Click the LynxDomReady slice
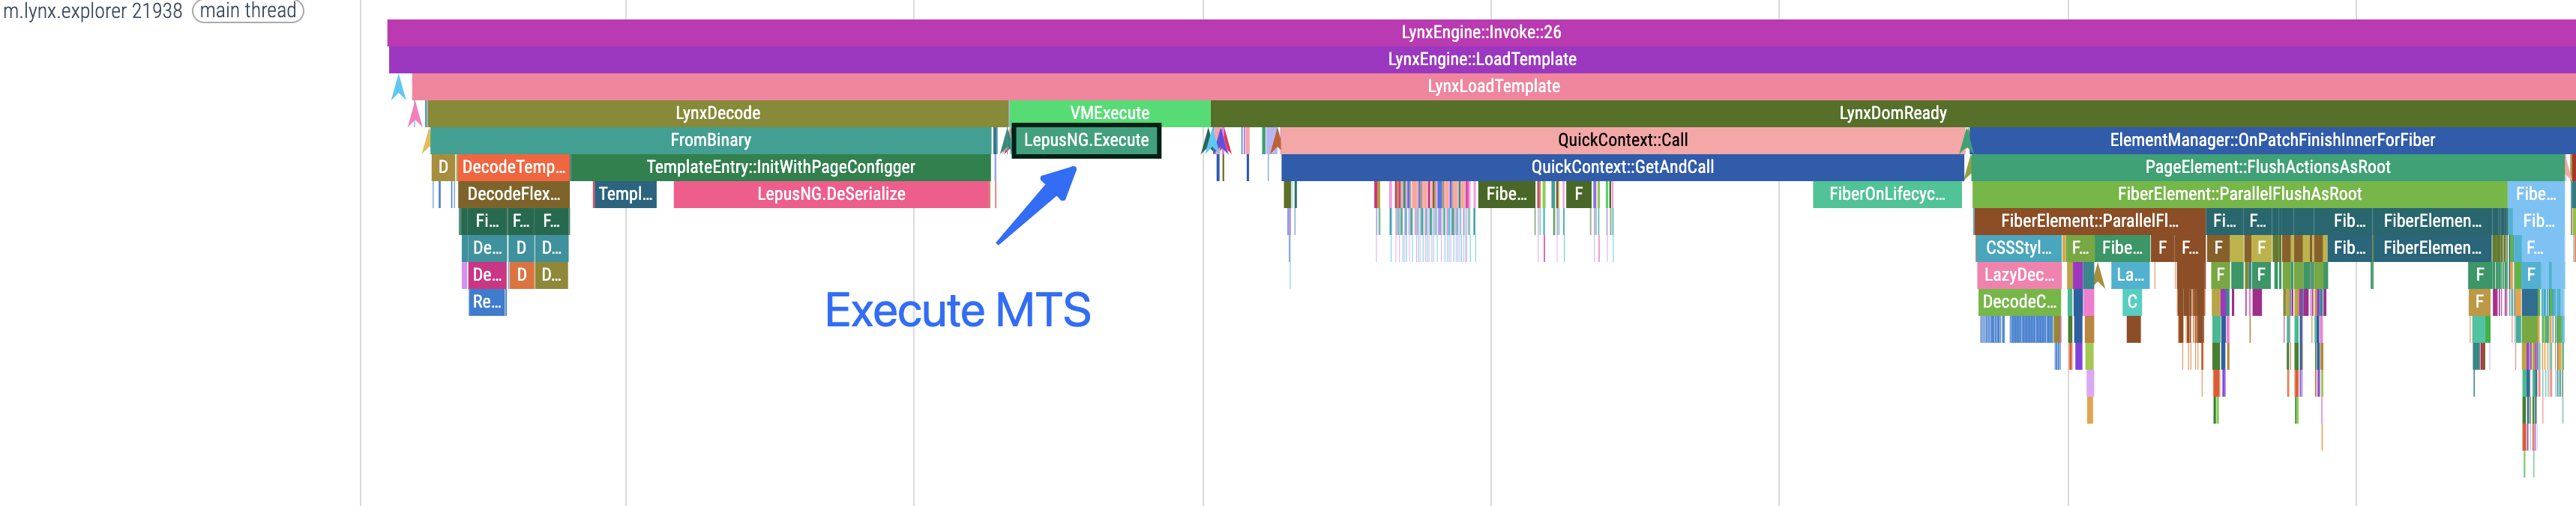The width and height of the screenshot is (2576, 506). (1892, 114)
